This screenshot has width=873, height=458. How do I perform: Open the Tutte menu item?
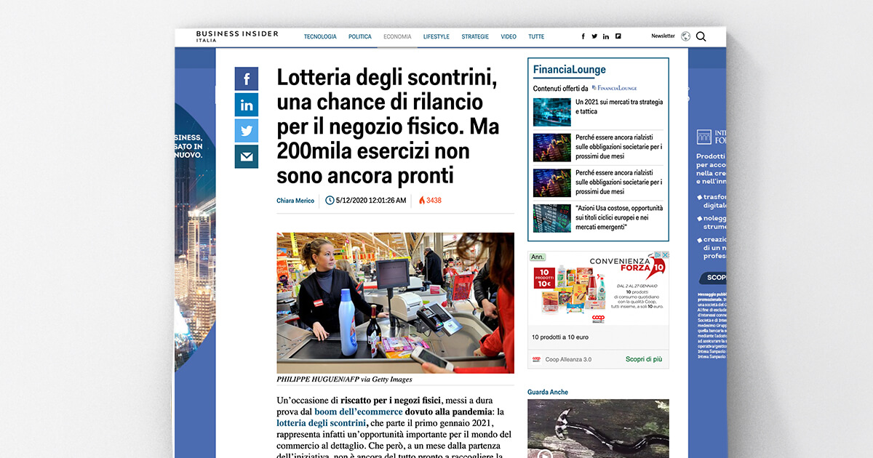(x=536, y=36)
